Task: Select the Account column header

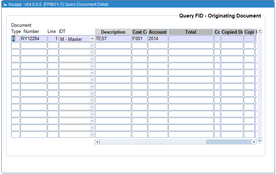Action: (x=158, y=32)
